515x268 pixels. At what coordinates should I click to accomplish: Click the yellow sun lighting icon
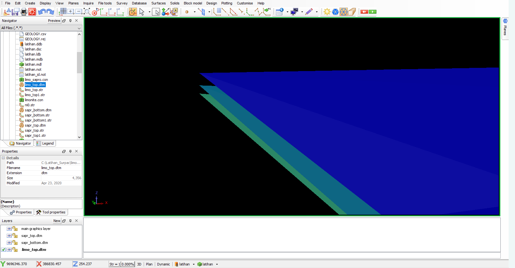pyautogui.click(x=327, y=12)
